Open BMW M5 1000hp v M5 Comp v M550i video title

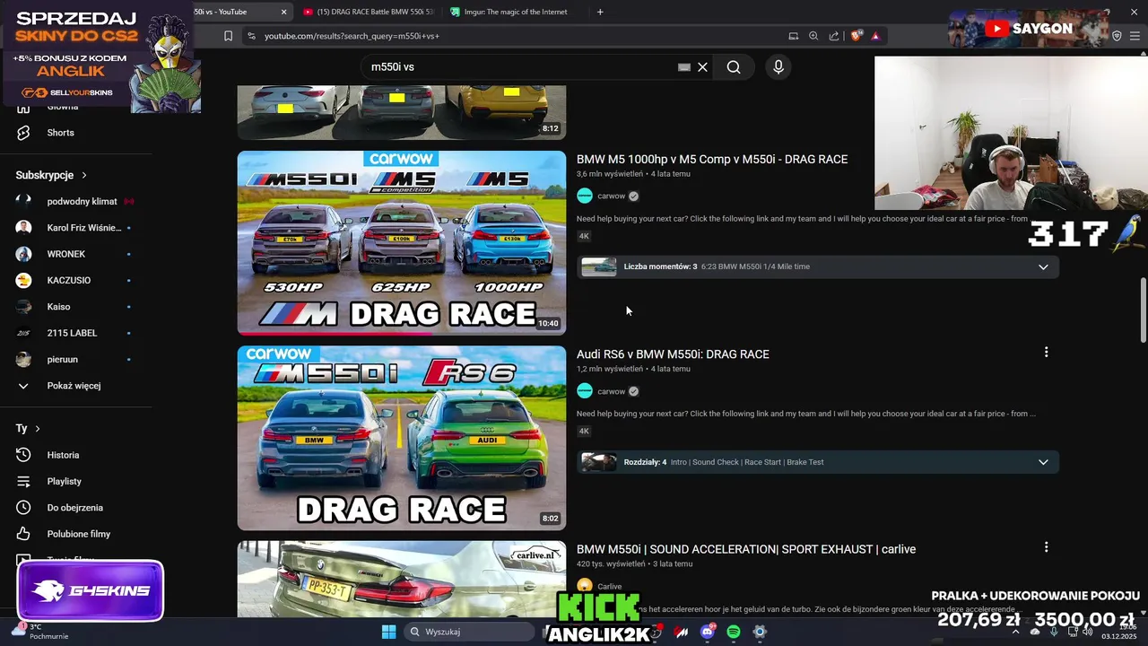tap(712, 159)
